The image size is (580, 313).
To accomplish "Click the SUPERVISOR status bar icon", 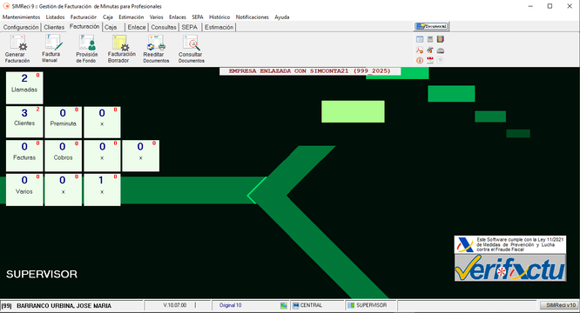I will (351, 306).
